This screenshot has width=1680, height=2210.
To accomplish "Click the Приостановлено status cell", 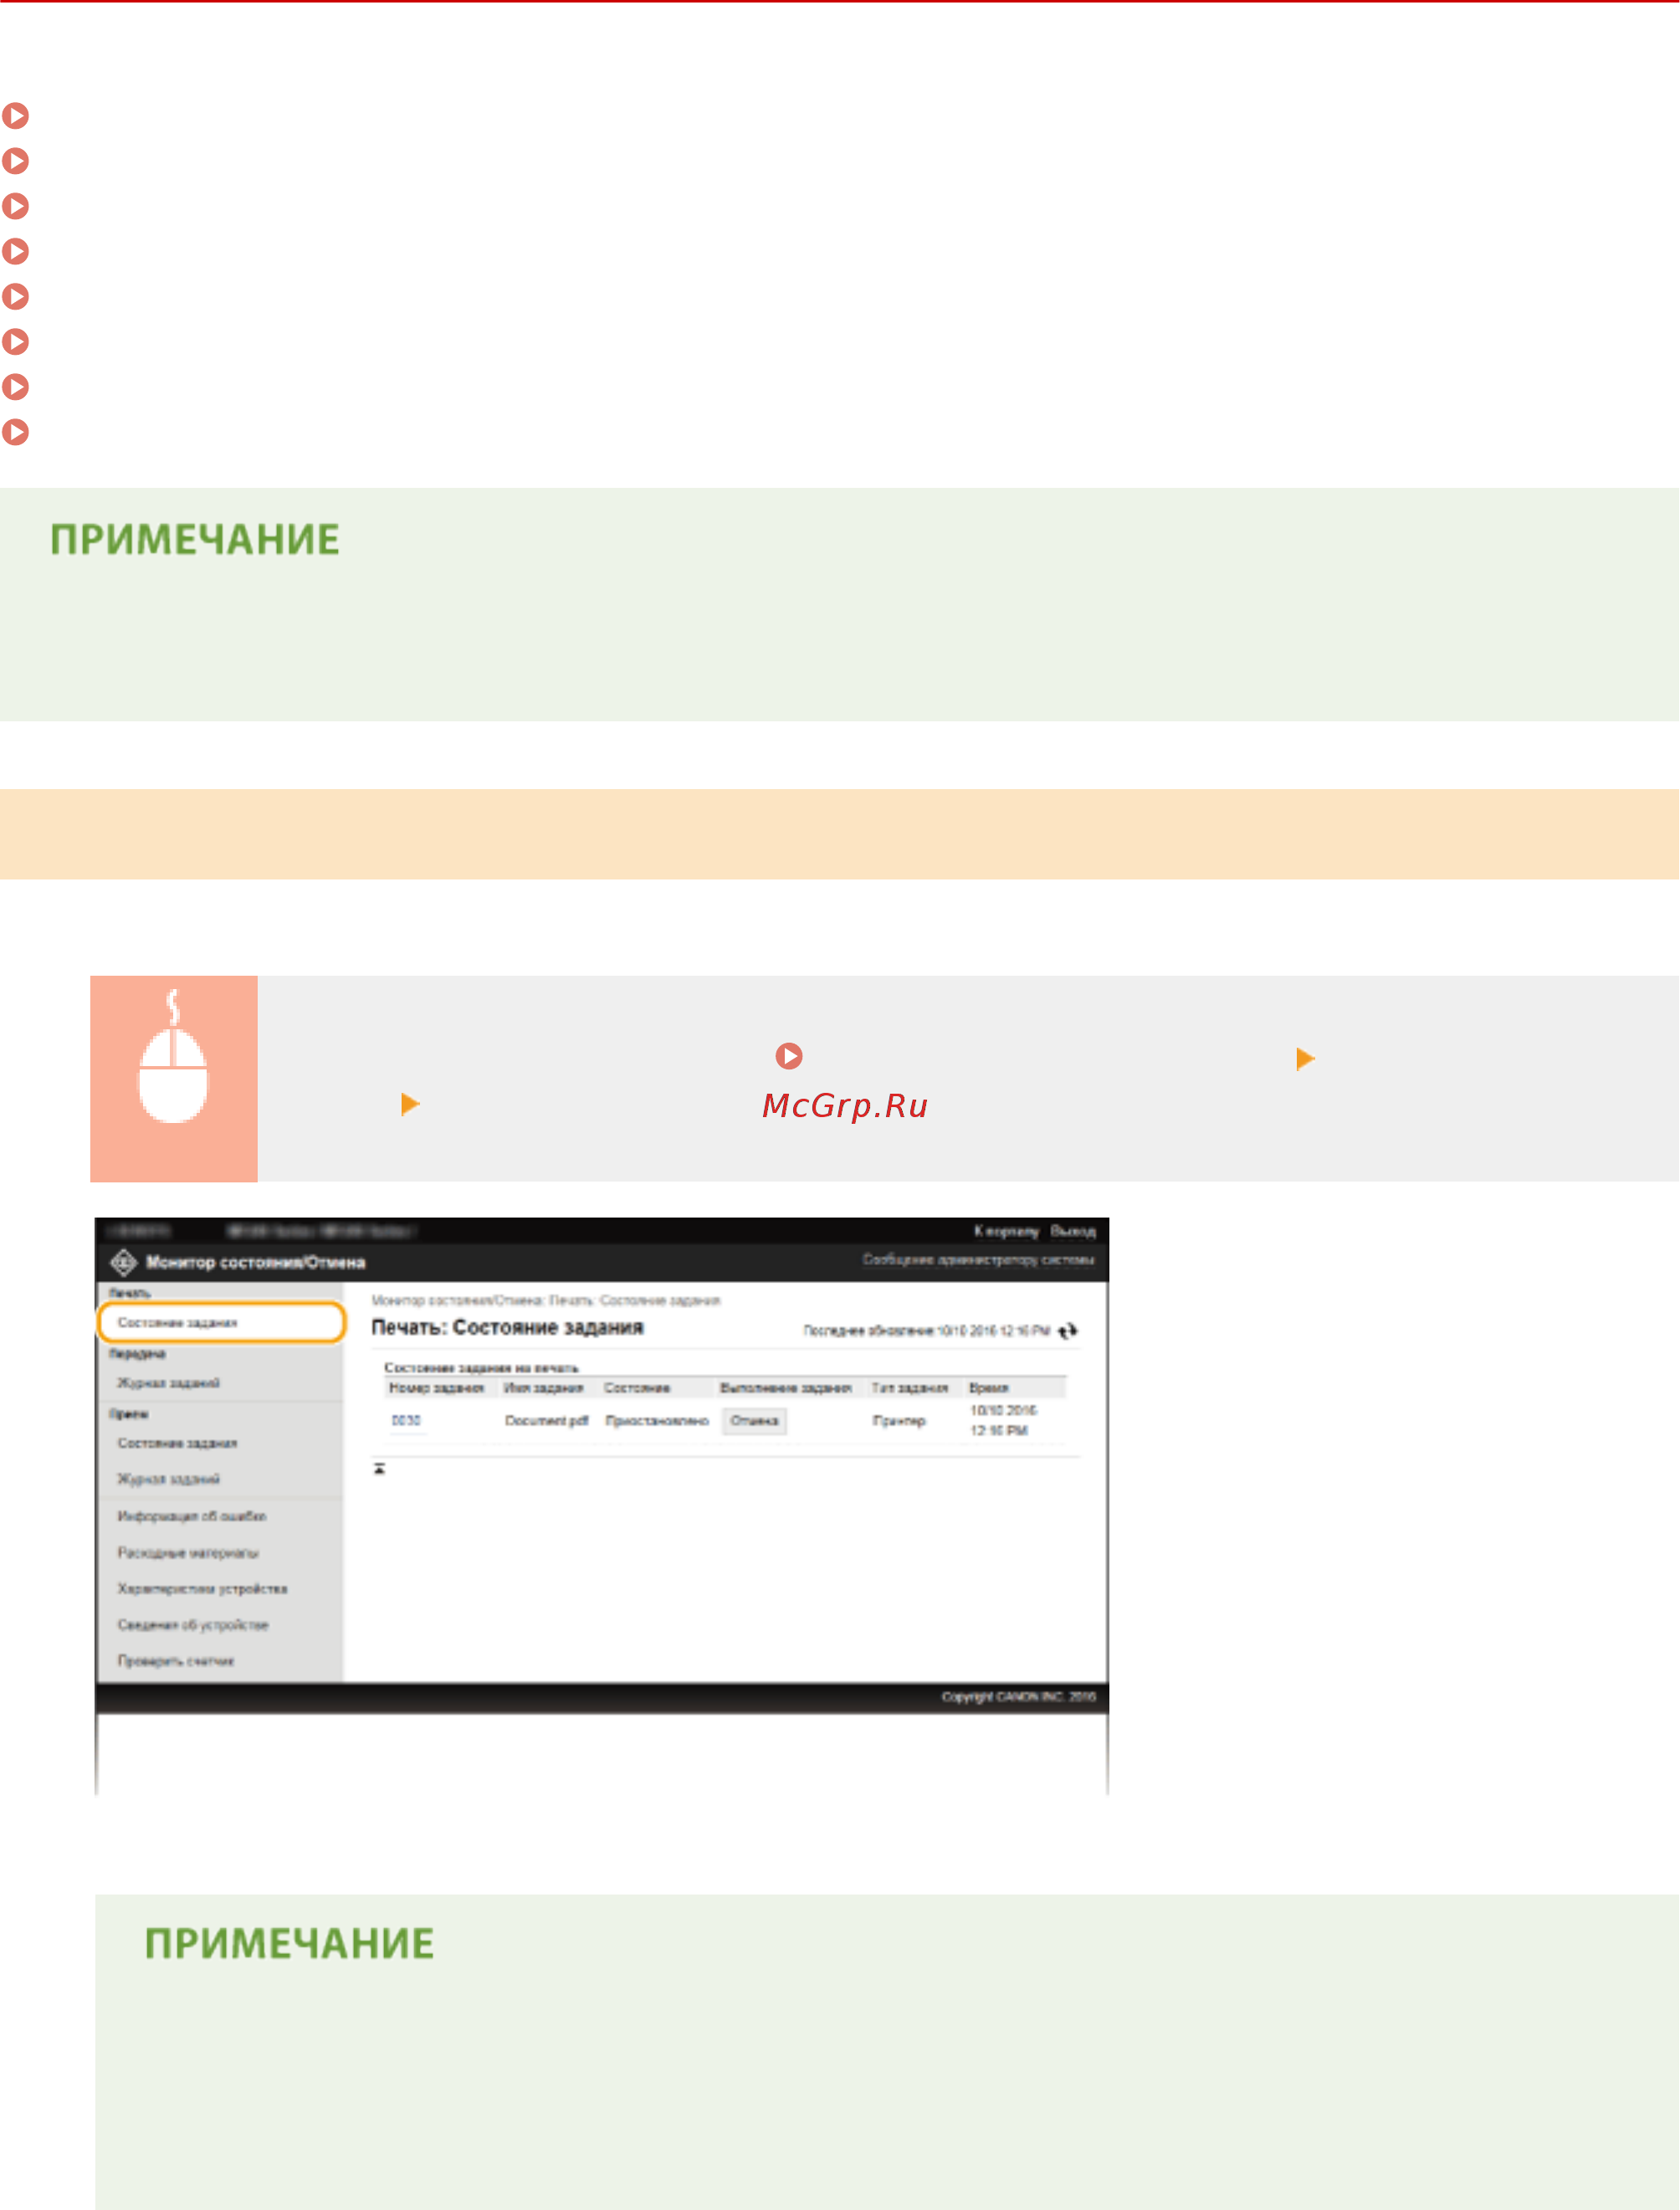I will click(657, 1421).
